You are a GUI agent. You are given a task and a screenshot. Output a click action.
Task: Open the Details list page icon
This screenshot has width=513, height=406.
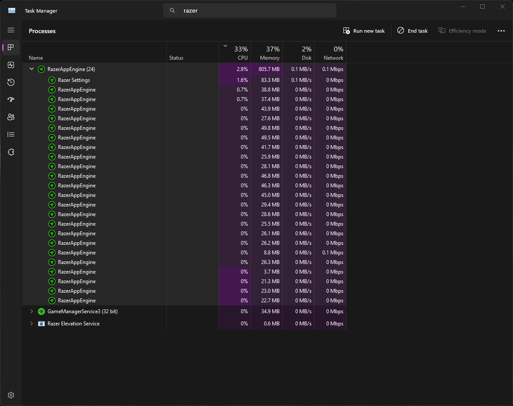pyautogui.click(x=11, y=134)
